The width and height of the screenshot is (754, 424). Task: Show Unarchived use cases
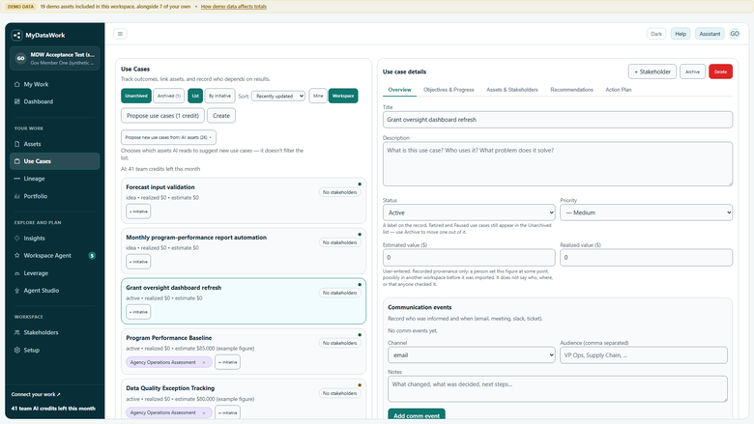pyautogui.click(x=136, y=96)
